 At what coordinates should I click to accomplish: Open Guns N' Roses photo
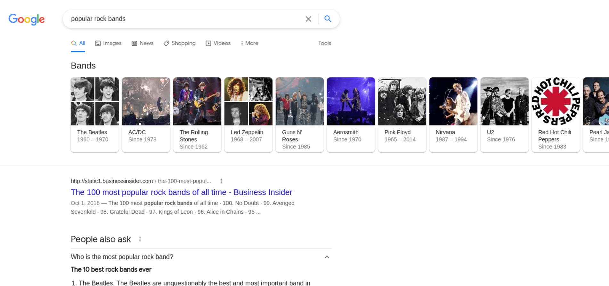click(x=300, y=101)
